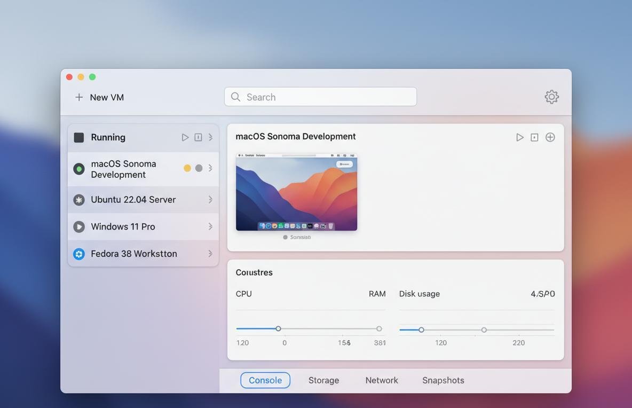Click the square stop icon in detail header

coord(534,137)
